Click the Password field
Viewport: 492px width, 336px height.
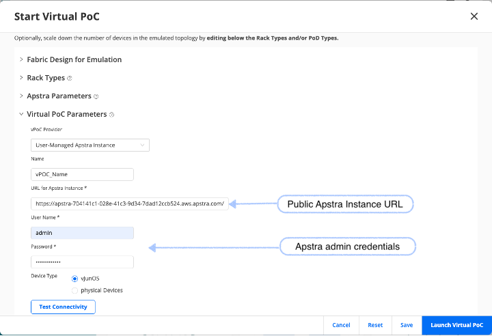coord(82,262)
